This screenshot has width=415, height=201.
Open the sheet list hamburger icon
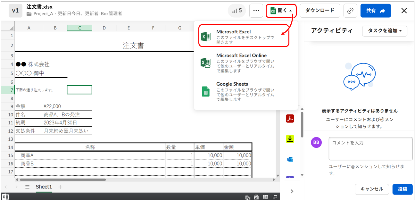pos(28,187)
